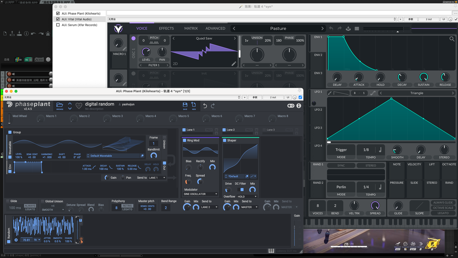Click the Phase Plant Mod Wheel slider
The image size is (458, 258).
[x=9, y=119]
